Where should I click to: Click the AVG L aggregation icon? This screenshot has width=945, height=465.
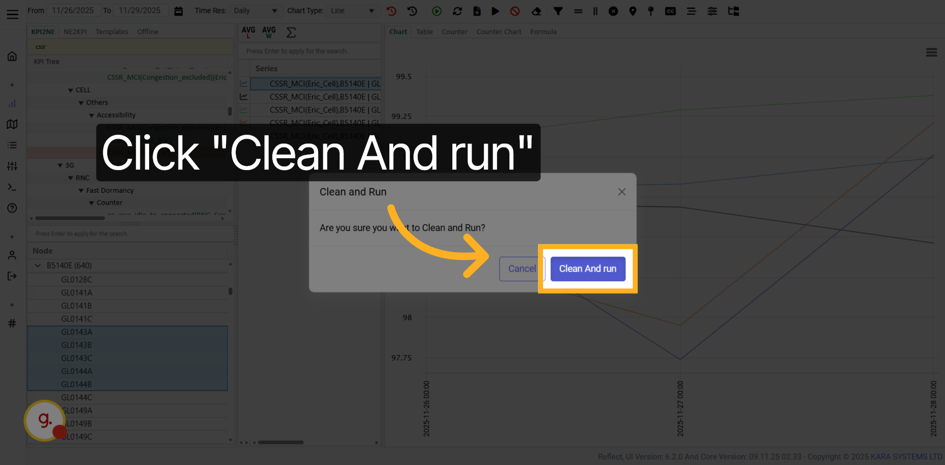[249, 32]
